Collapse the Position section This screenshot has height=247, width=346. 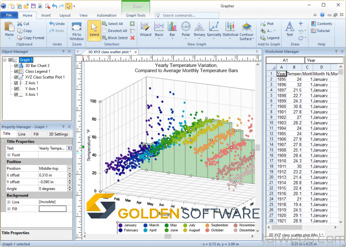tap(3, 161)
